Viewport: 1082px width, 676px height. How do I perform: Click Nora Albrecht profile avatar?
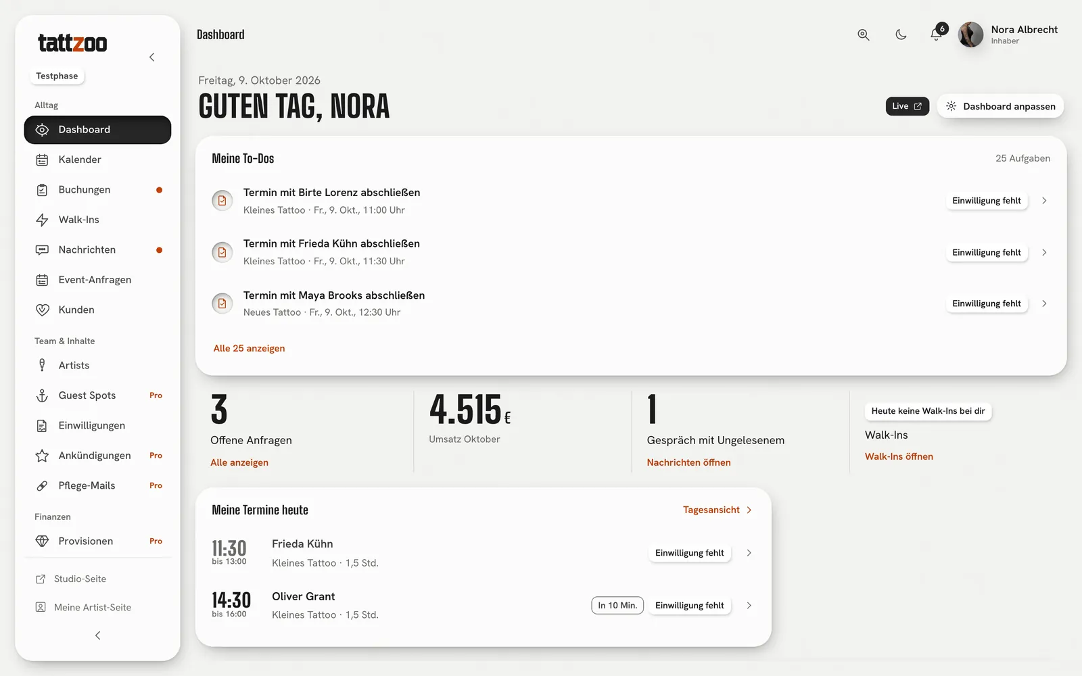point(970,34)
